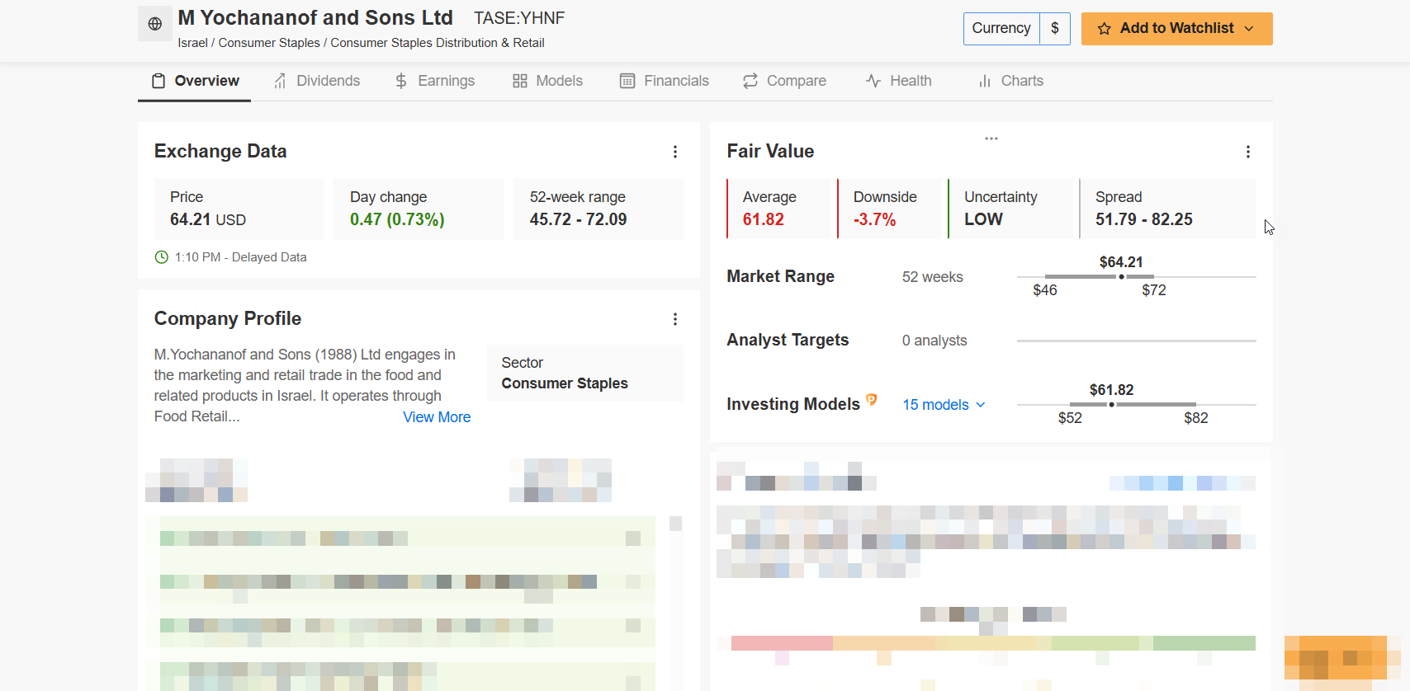Click the Israel breadcrumb text
The height and width of the screenshot is (691, 1410).
pos(192,43)
